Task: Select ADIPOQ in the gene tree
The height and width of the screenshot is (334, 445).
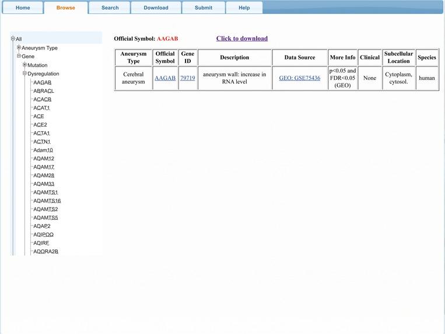Action: click(43, 234)
